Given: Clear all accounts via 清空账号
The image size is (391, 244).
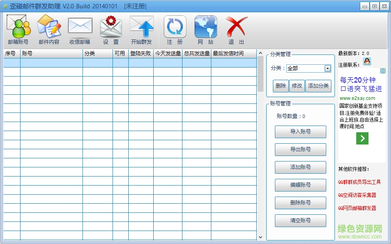Looking at the screenshot, I should (300, 220).
